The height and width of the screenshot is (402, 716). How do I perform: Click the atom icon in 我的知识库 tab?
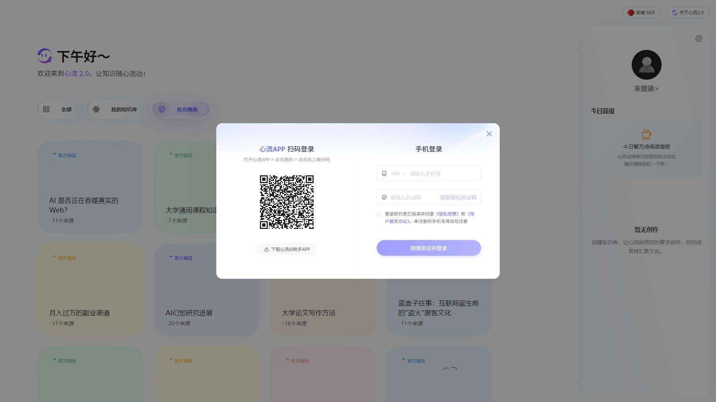[96, 109]
